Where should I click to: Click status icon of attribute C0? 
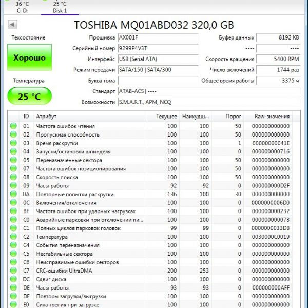pyautogui.click(x=13, y=220)
